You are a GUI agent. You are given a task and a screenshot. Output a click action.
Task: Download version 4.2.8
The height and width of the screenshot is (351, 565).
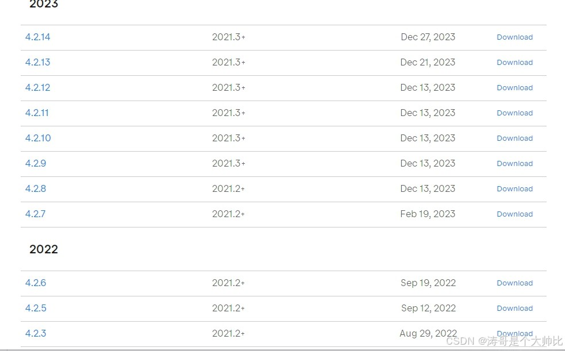coord(514,188)
